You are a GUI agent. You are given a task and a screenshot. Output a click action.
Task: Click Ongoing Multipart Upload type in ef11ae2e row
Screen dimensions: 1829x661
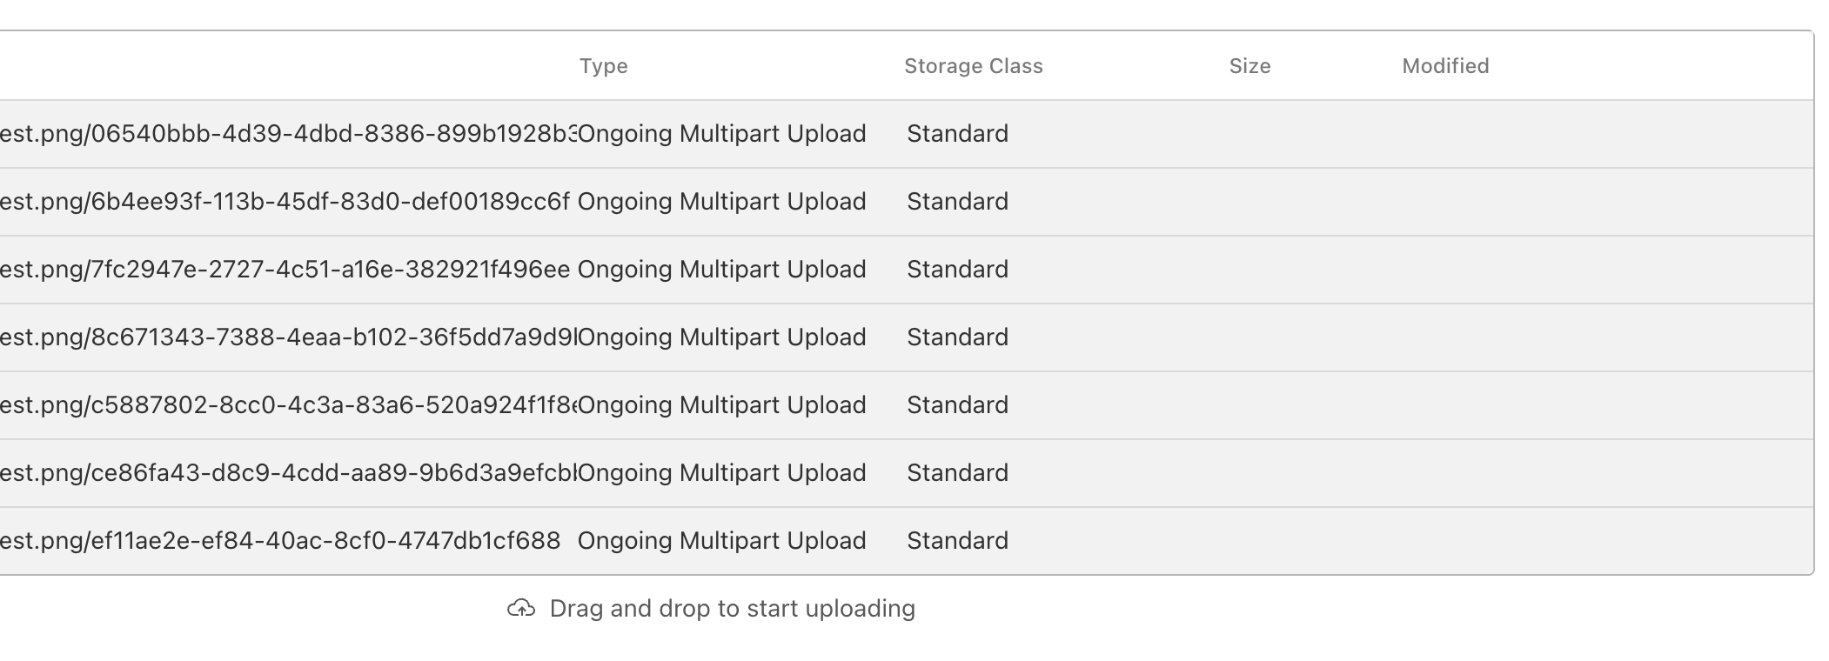(721, 541)
